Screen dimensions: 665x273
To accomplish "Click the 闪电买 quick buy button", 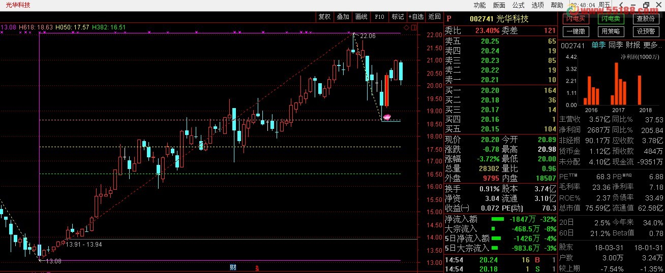I will (576, 19).
